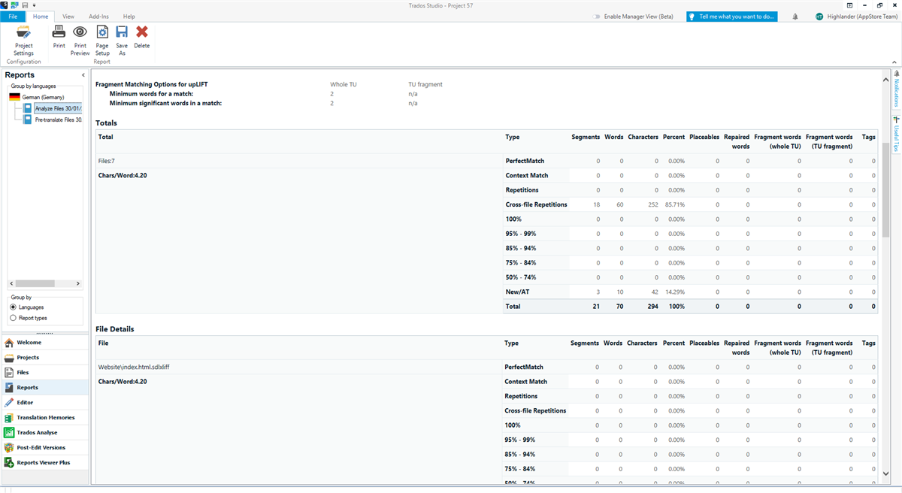Select the Languages radio button
Screen dimensions: 902x493
click(x=14, y=307)
